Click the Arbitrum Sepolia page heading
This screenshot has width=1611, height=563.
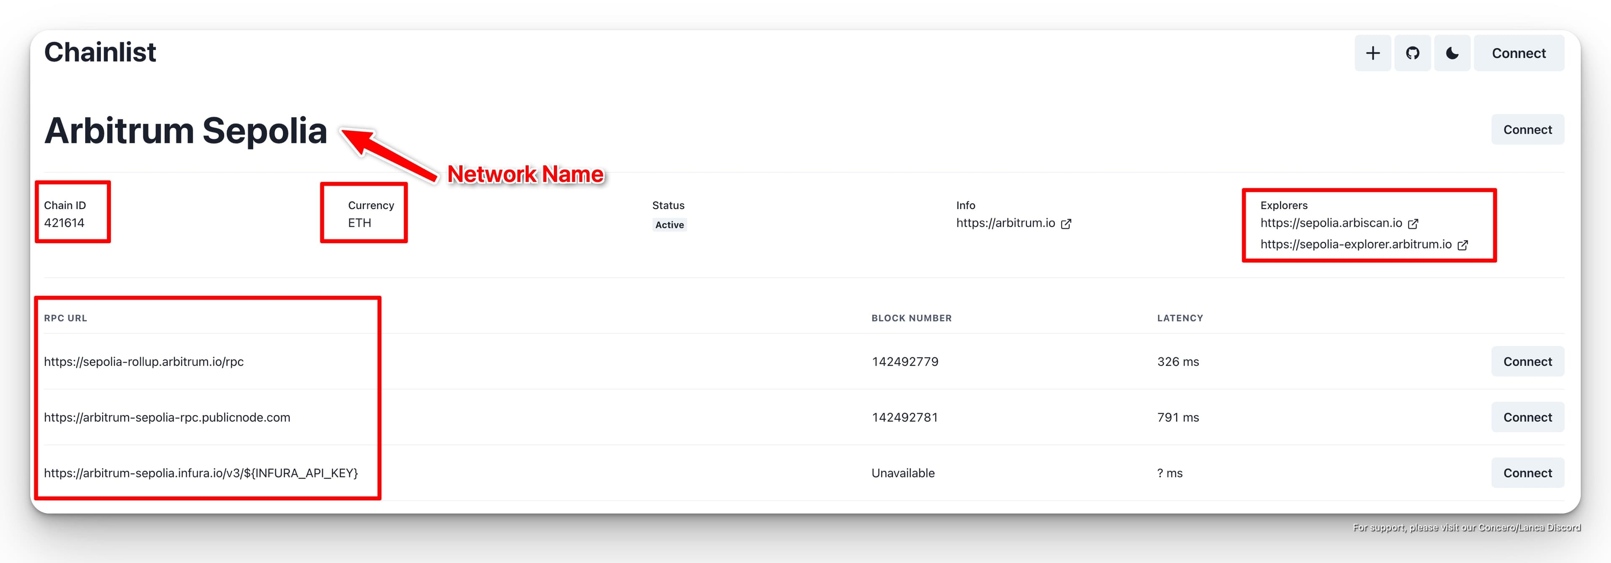[186, 131]
